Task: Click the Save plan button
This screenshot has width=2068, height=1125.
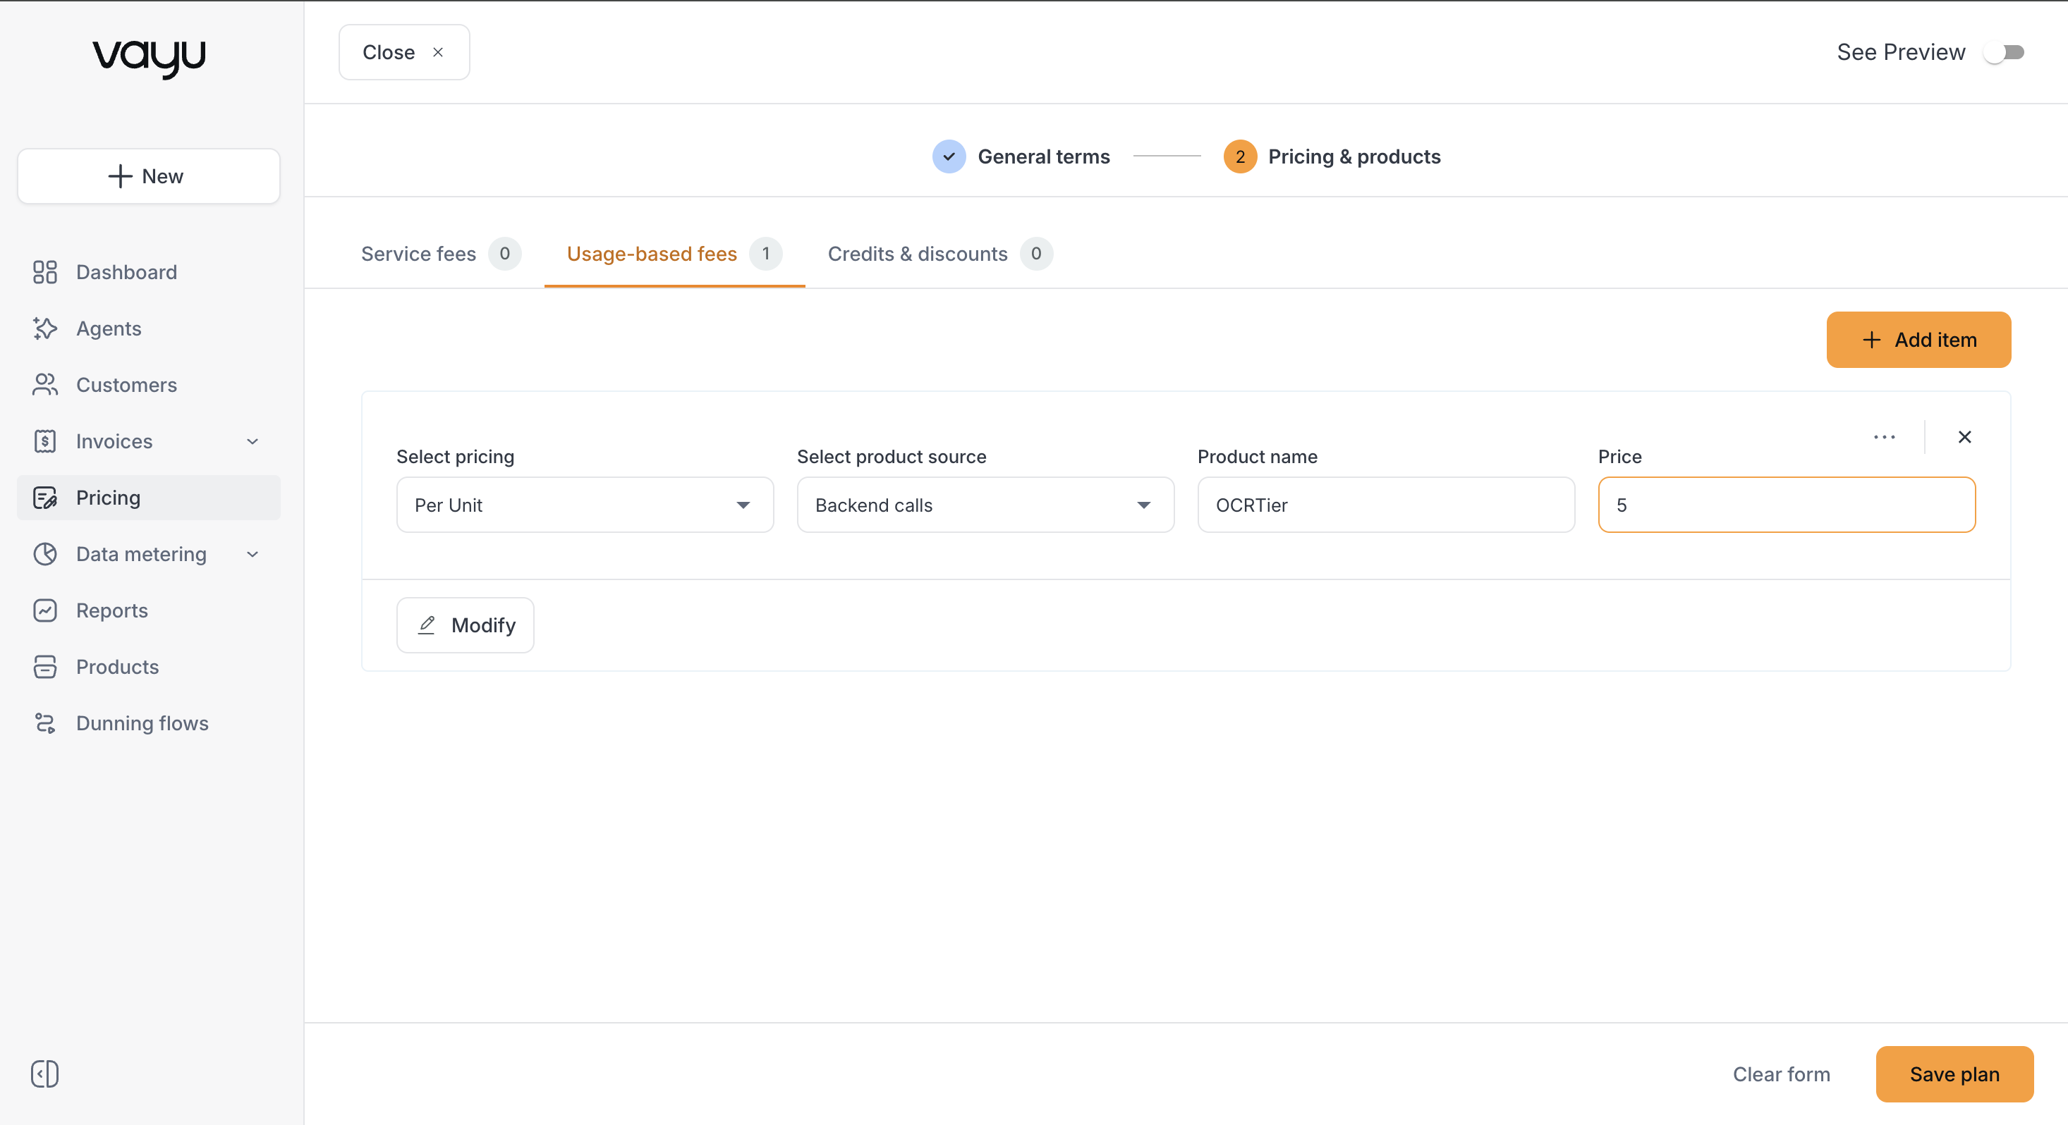Action: [x=1954, y=1074]
